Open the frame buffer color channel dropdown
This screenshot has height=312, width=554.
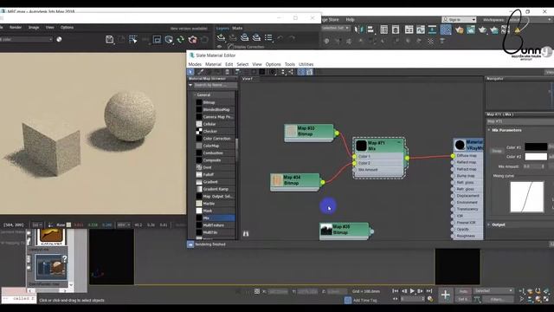[27, 39]
